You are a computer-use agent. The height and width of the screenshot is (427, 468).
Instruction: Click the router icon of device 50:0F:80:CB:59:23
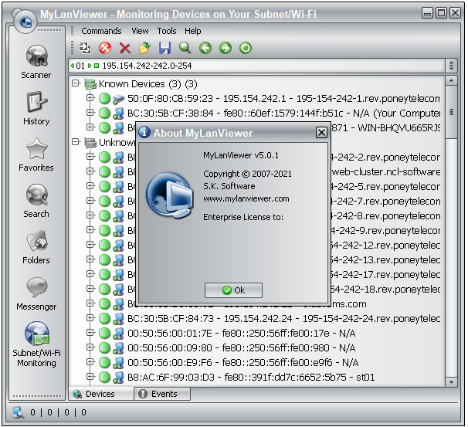[118, 99]
